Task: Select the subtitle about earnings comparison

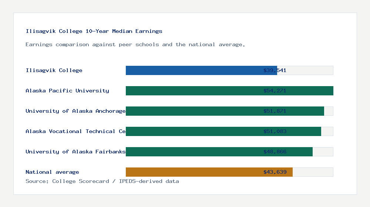Action: [135, 45]
